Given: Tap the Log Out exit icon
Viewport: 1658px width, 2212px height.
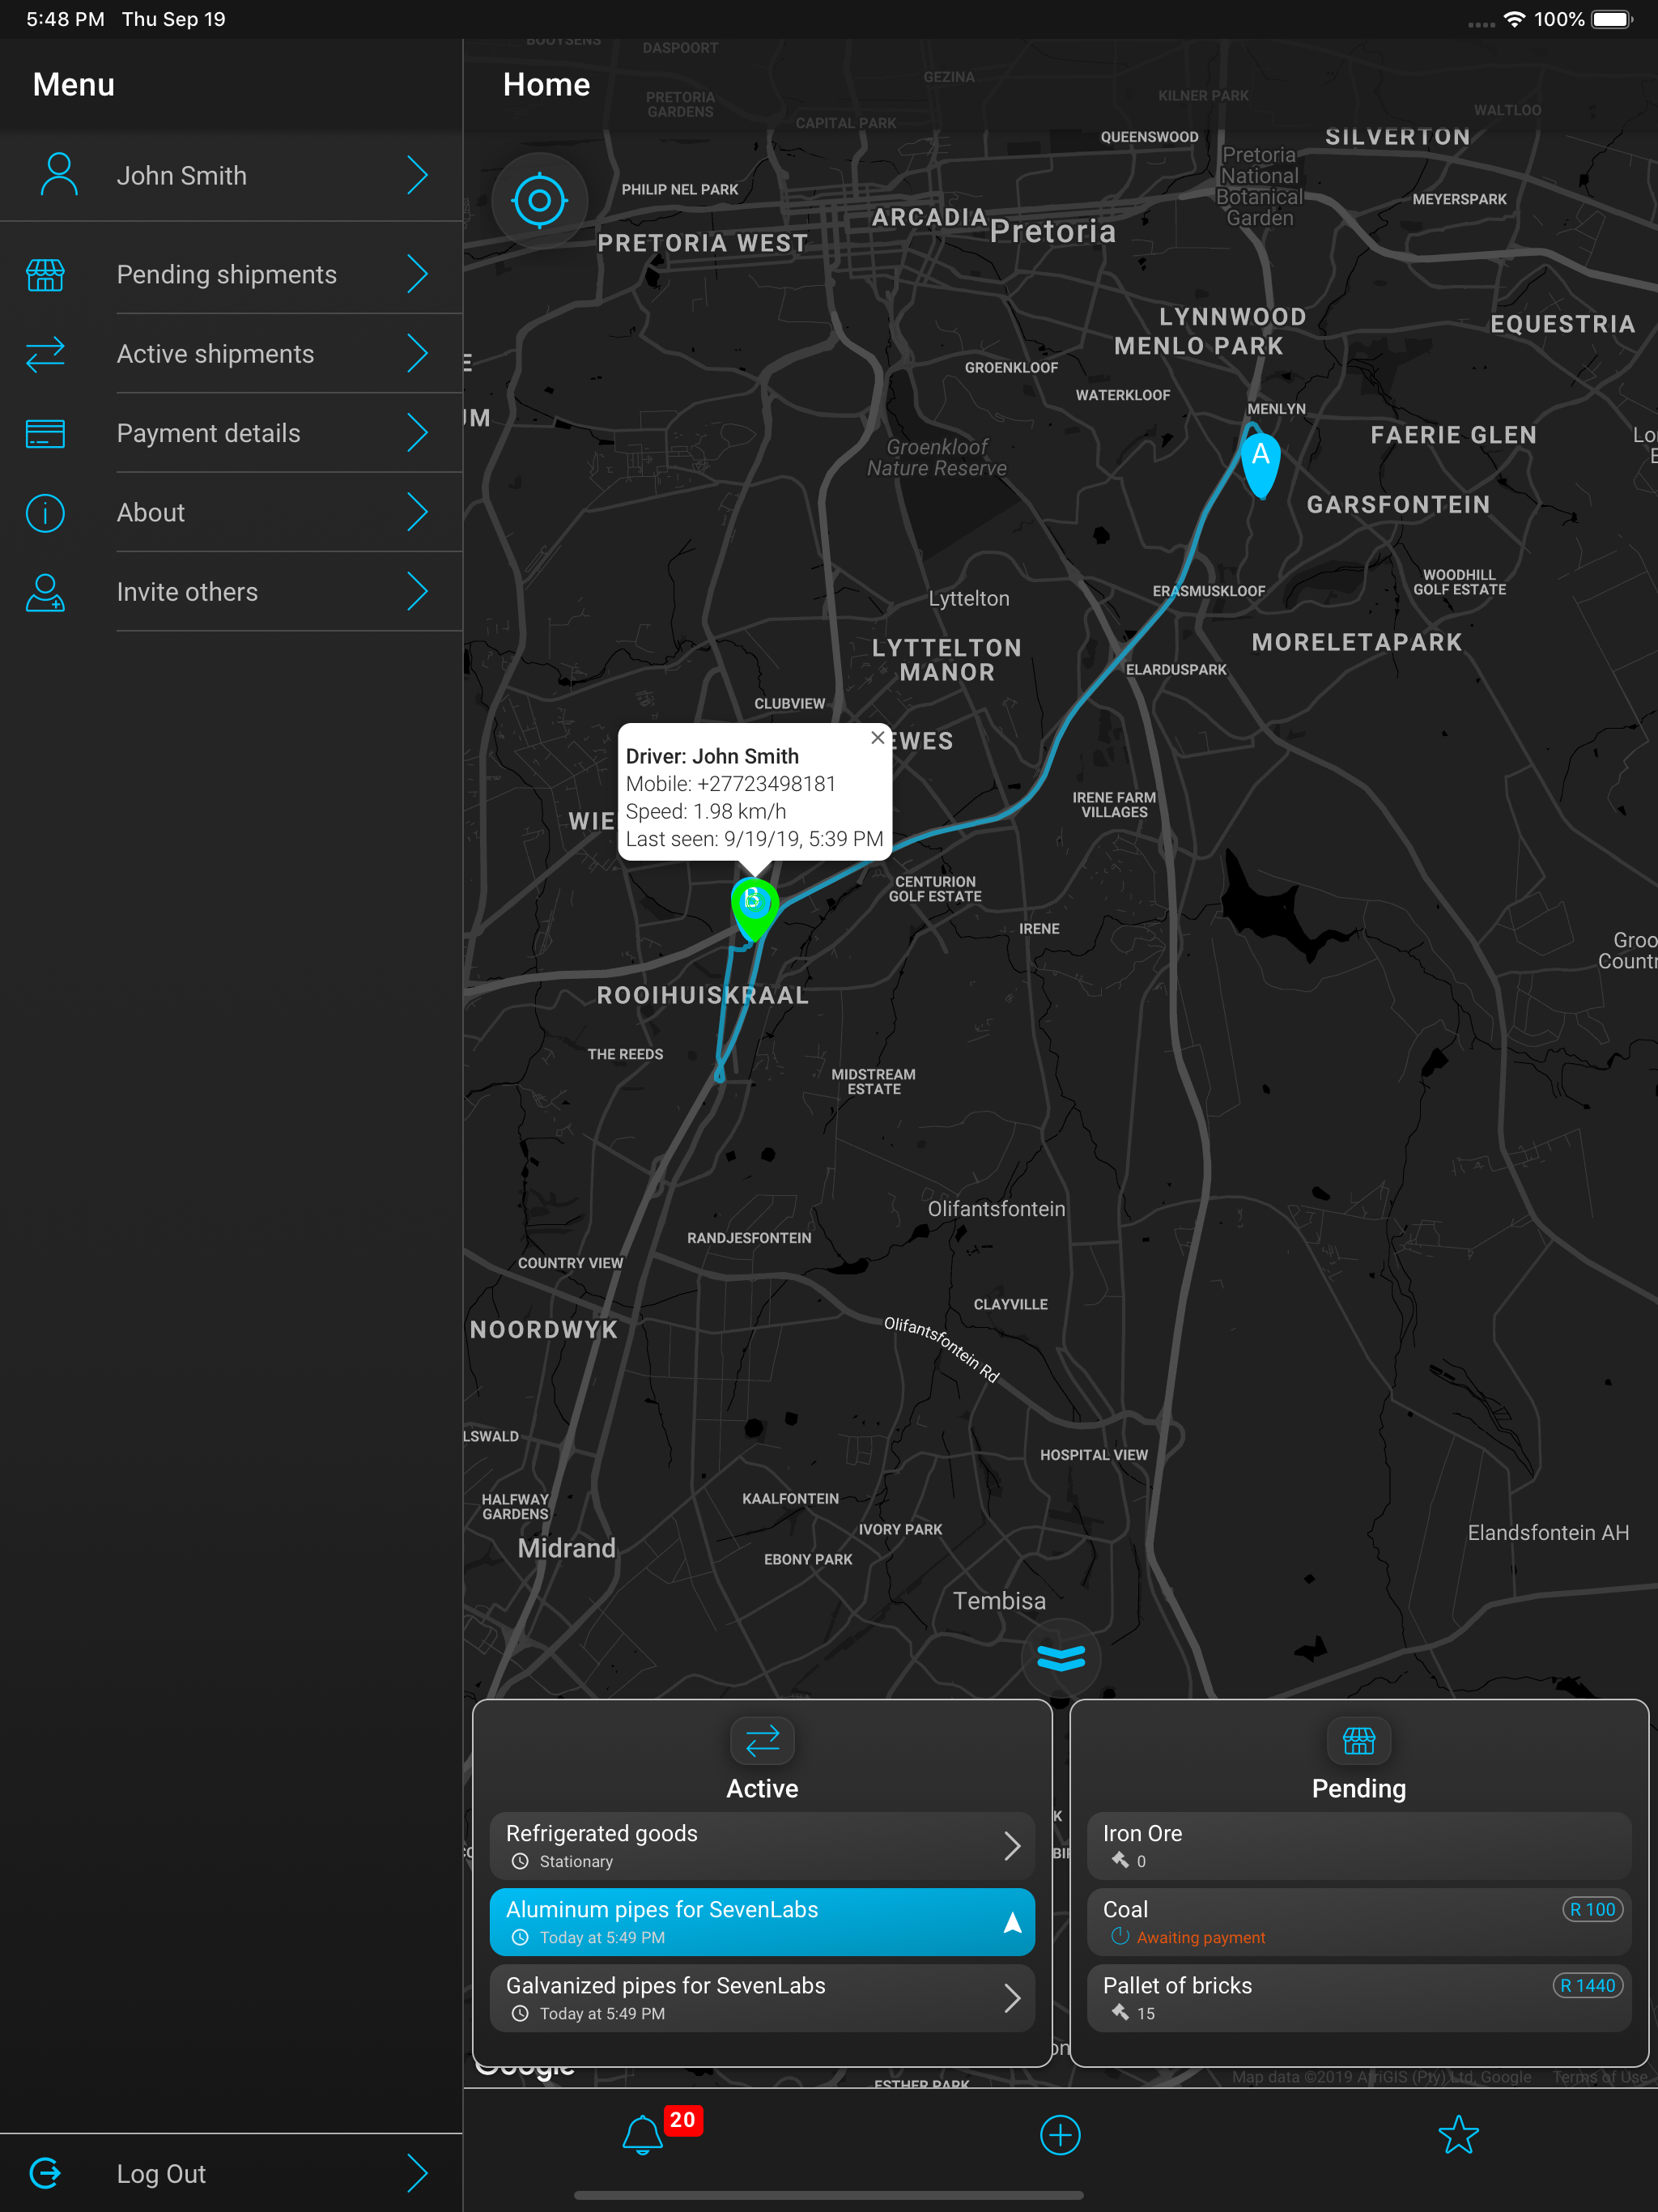Looking at the screenshot, I should coord(45,2173).
